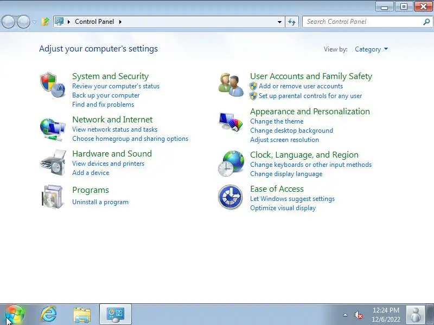Click Optimize visual display

pos(283,208)
